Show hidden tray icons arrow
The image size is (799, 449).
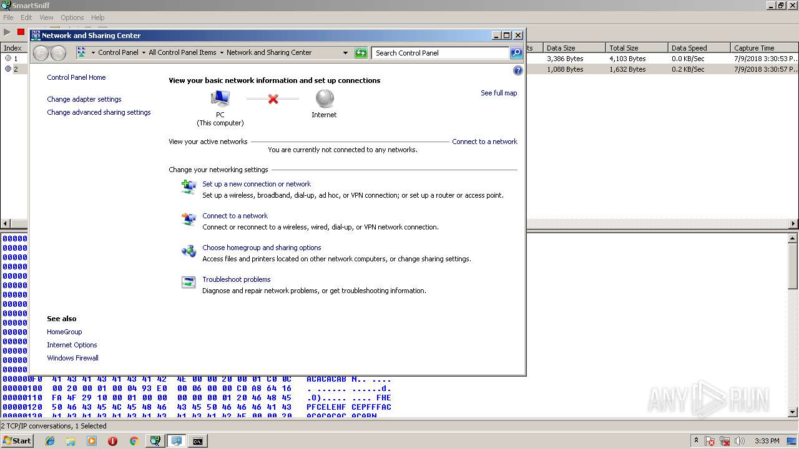point(696,441)
